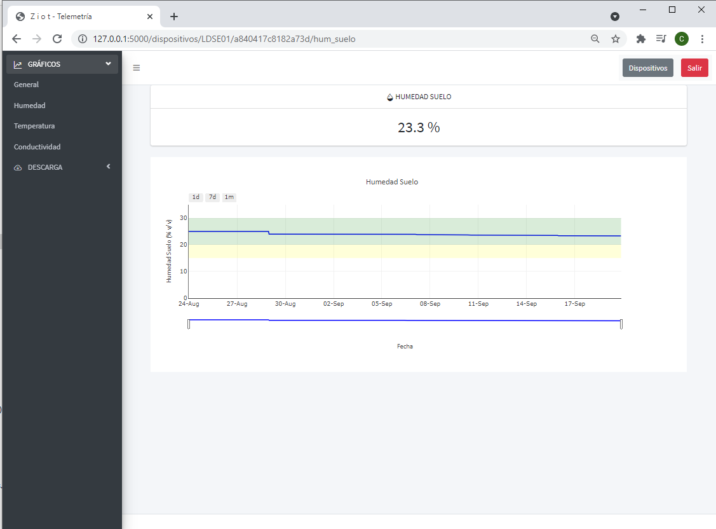This screenshot has width=716, height=529.
Task: Click the Dispositivos button
Action: [647, 68]
